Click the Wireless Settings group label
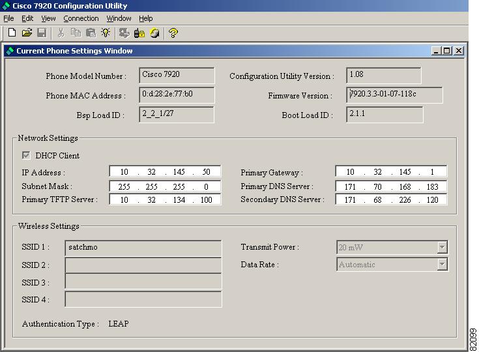Screen dimensions: 479x352 click(x=49, y=226)
